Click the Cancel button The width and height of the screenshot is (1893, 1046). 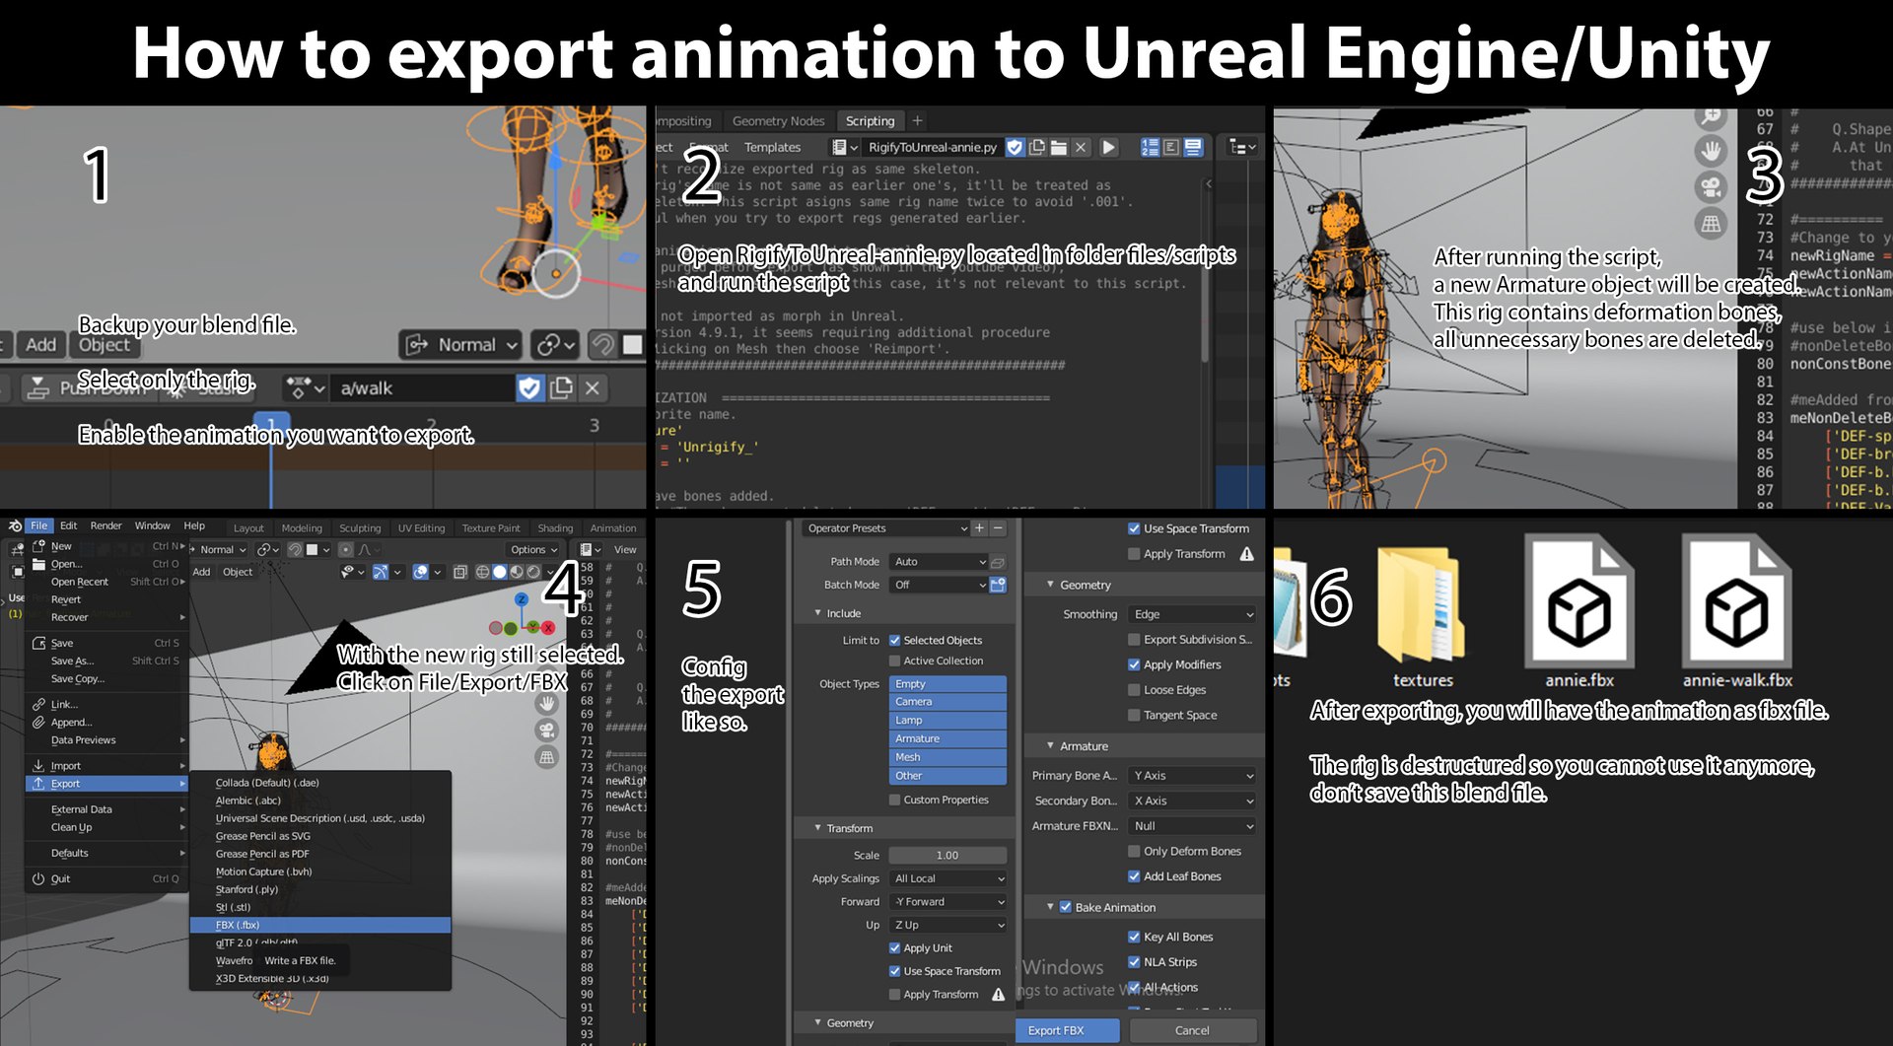pos(1192,1030)
